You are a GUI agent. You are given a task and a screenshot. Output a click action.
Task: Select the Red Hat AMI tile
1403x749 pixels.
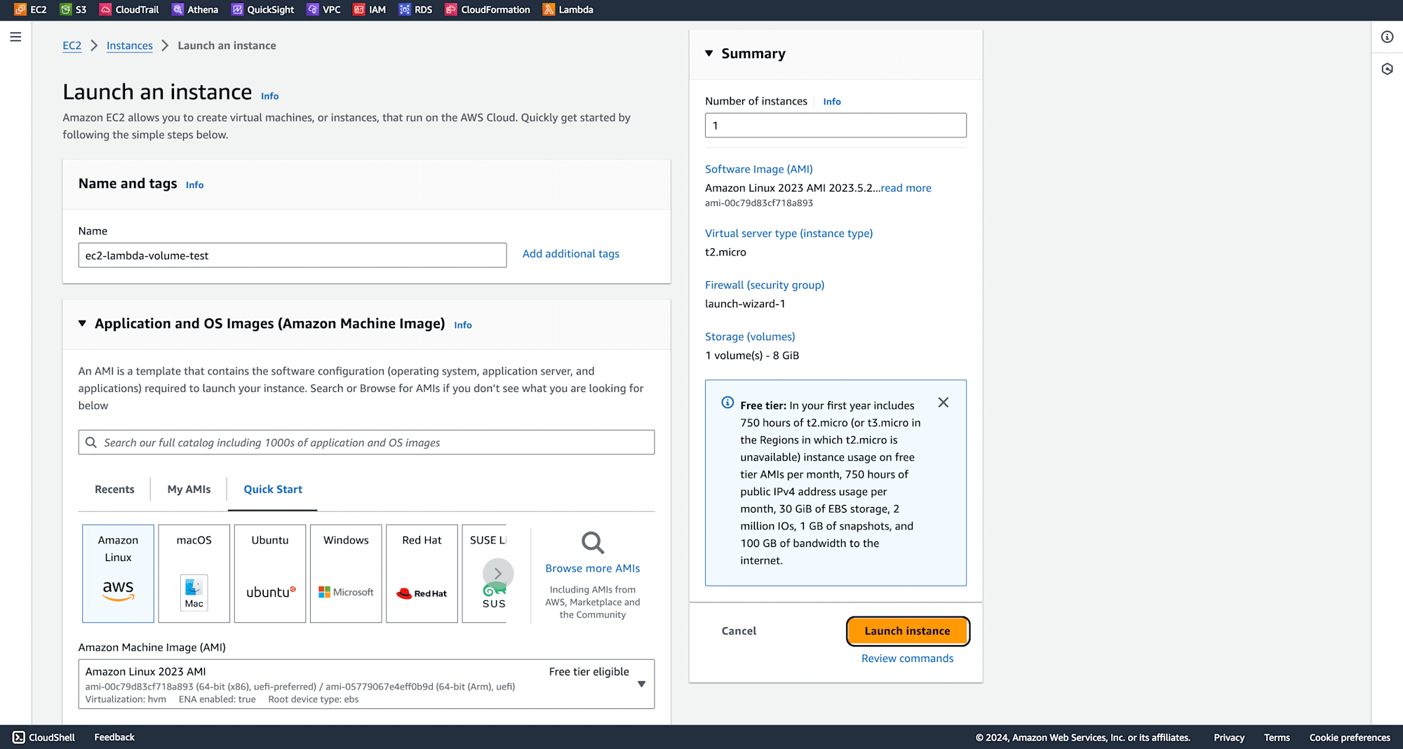point(422,574)
